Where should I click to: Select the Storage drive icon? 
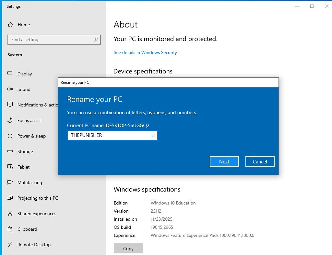[x=10, y=151]
